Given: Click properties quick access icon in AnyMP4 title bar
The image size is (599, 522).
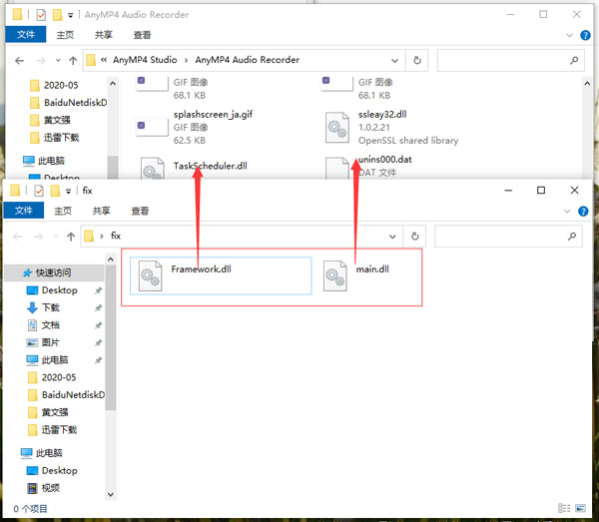Looking at the screenshot, I should (x=41, y=15).
